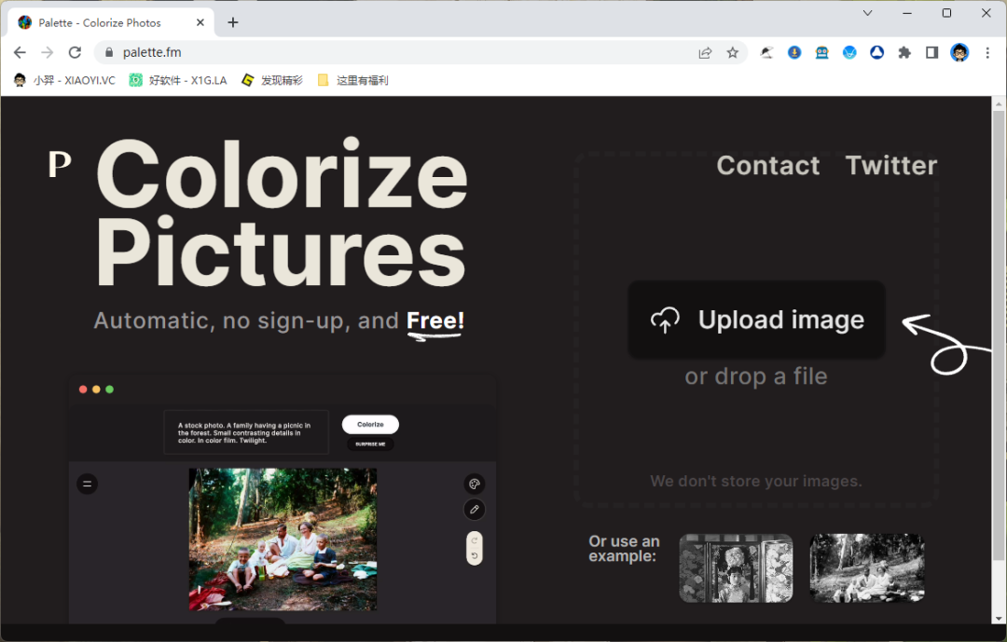Click the Upload image button
Viewport: 1007px width, 642px height.
coord(756,320)
